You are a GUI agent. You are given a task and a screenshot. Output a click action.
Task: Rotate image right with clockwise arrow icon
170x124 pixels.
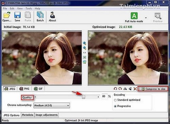tap(120, 89)
